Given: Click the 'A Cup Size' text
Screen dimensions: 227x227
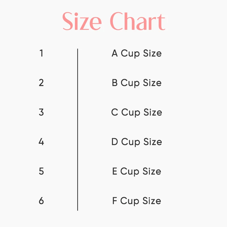Looking at the screenshot, I should click(136, 53).
